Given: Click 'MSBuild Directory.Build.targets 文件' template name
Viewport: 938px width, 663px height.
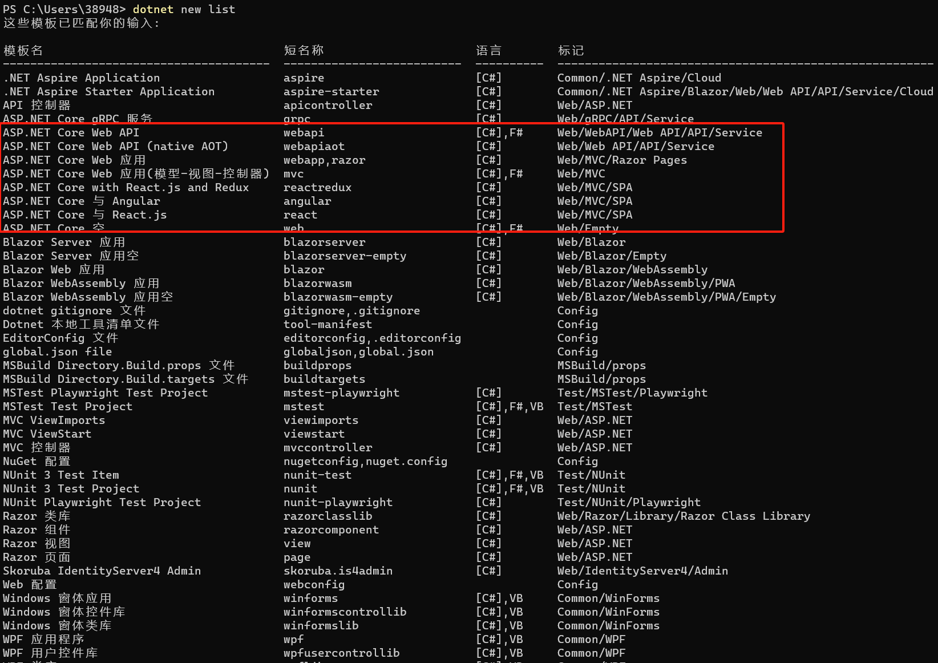Looking at the screenshot, I should pyautogui.click(x=126, y=379).
